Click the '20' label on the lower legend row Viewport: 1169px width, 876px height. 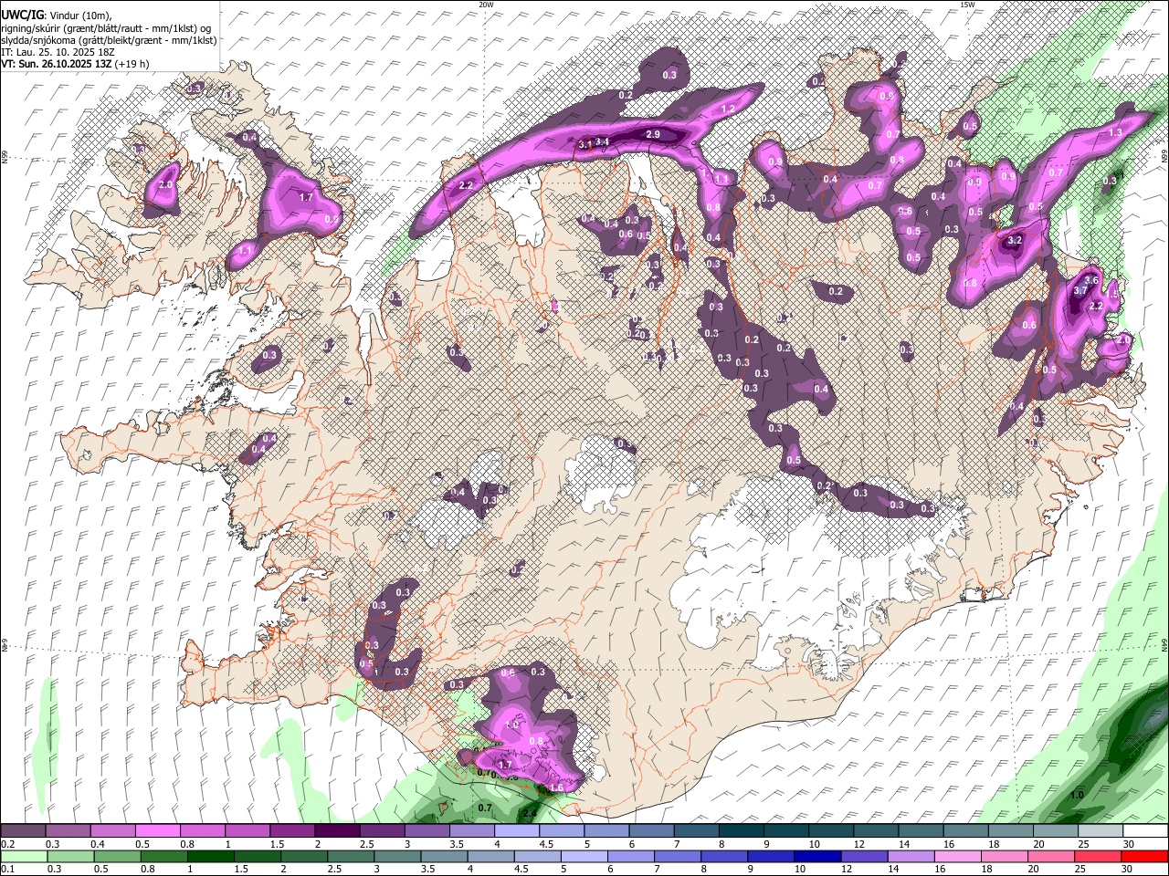(1033, 869)
